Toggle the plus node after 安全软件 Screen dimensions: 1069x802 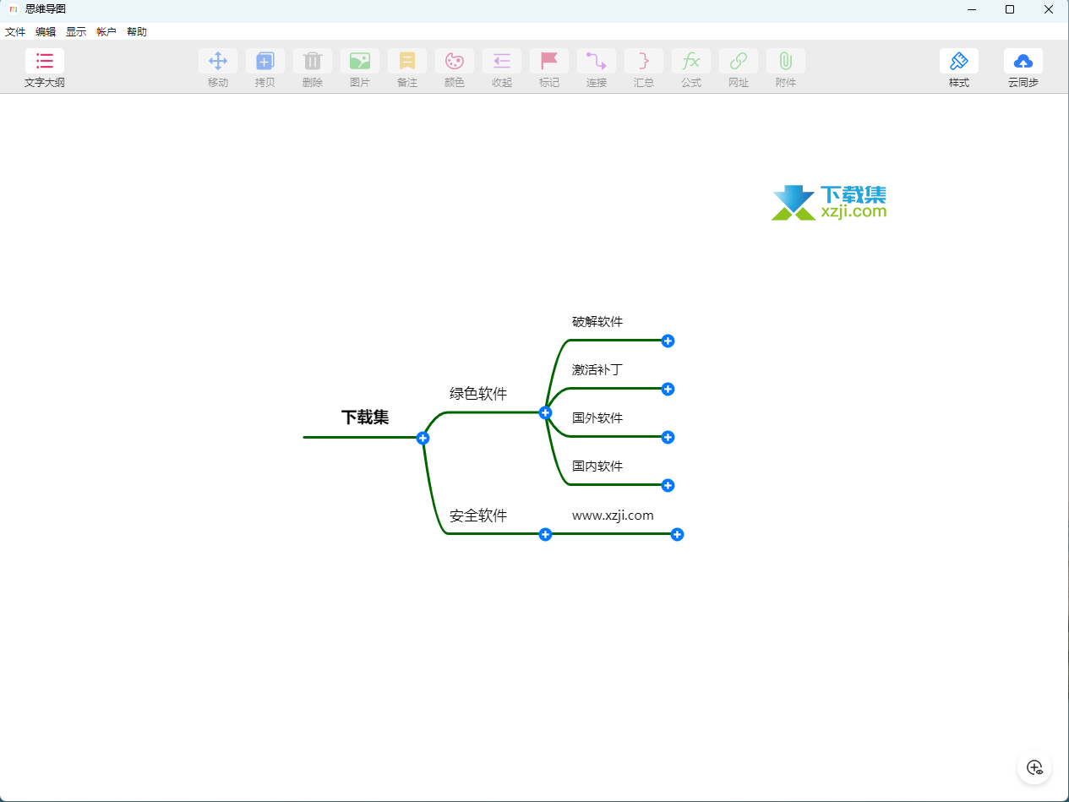point(545,534)
